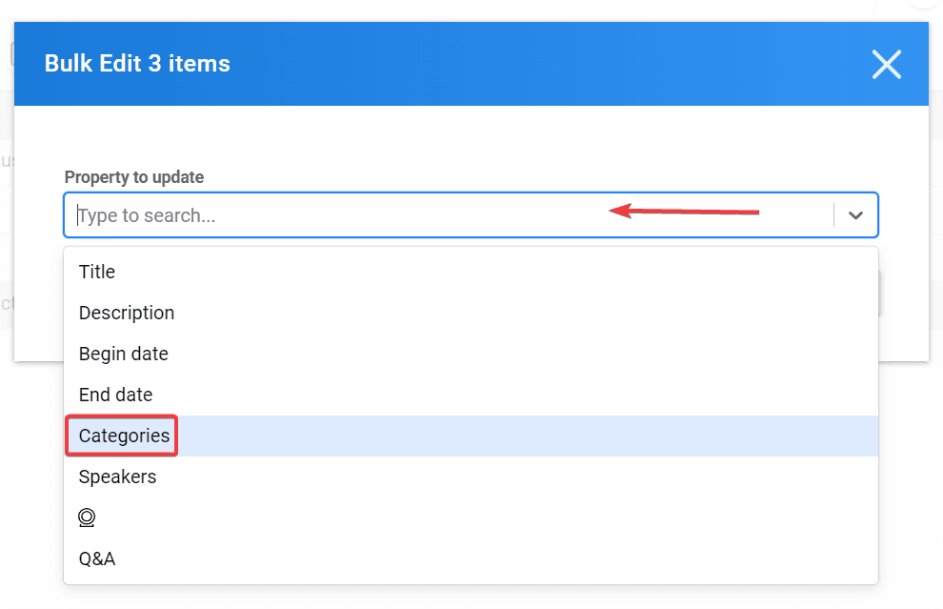Click the dimmed background below the dialog
Screen dimensions: 943x609
pyautogui.click(x=911, y=481)
